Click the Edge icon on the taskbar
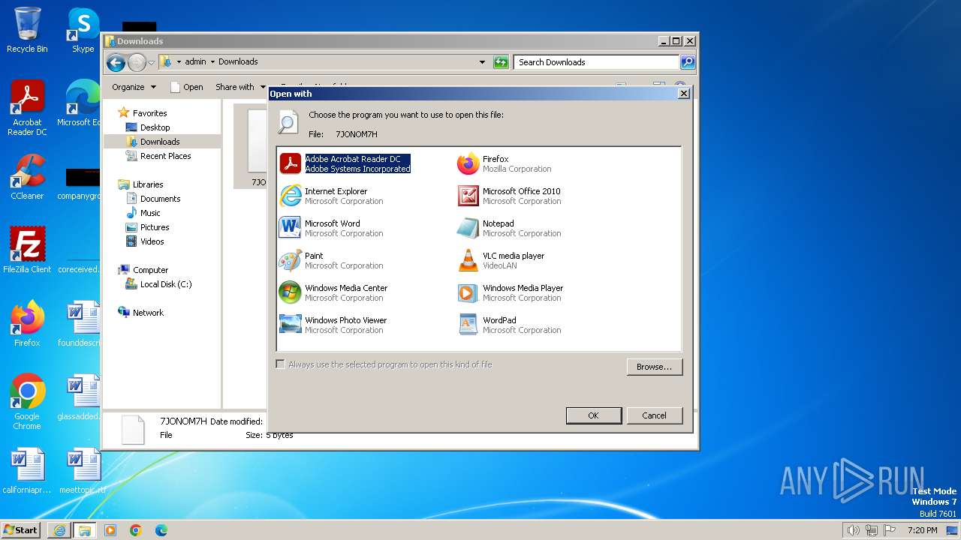 [x=161, y=530]
